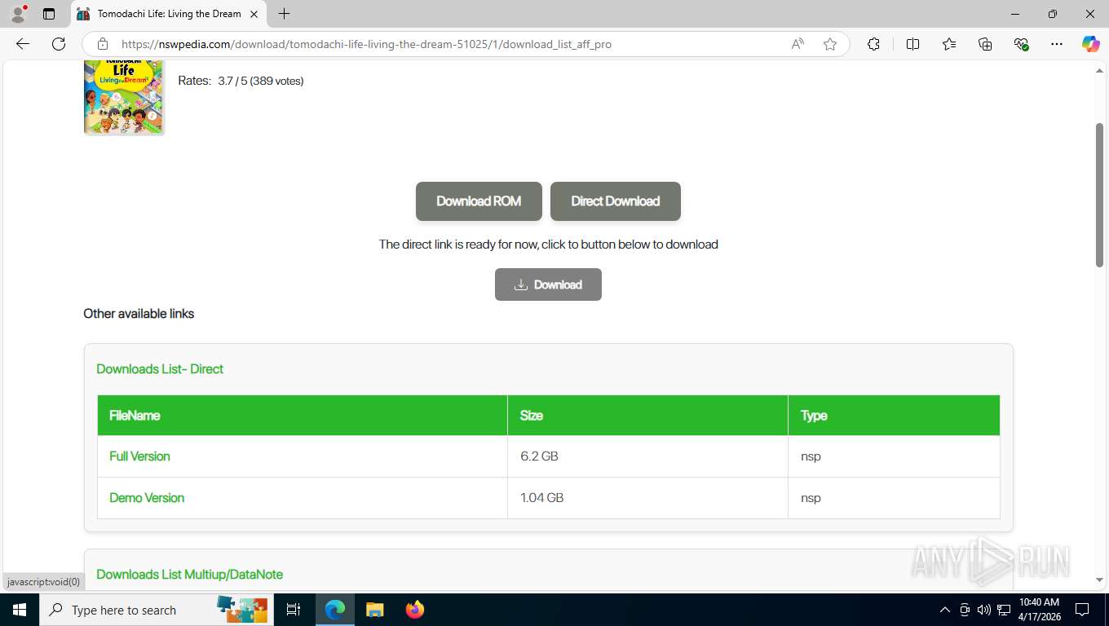Screen dimensions: 1109x626
Task: Open the Full Version download link
Action: [x=139, y=456]
